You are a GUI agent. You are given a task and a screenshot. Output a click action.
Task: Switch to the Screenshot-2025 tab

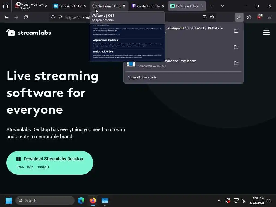70,6
